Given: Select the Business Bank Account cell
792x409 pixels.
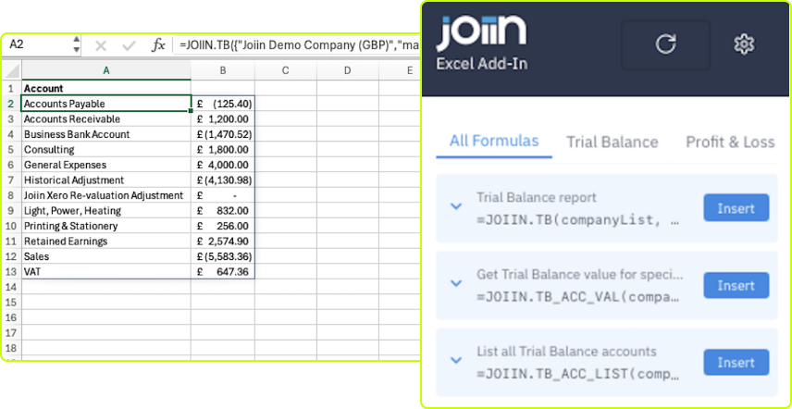Looking at the screenshot, I should (x=106, y=134).
